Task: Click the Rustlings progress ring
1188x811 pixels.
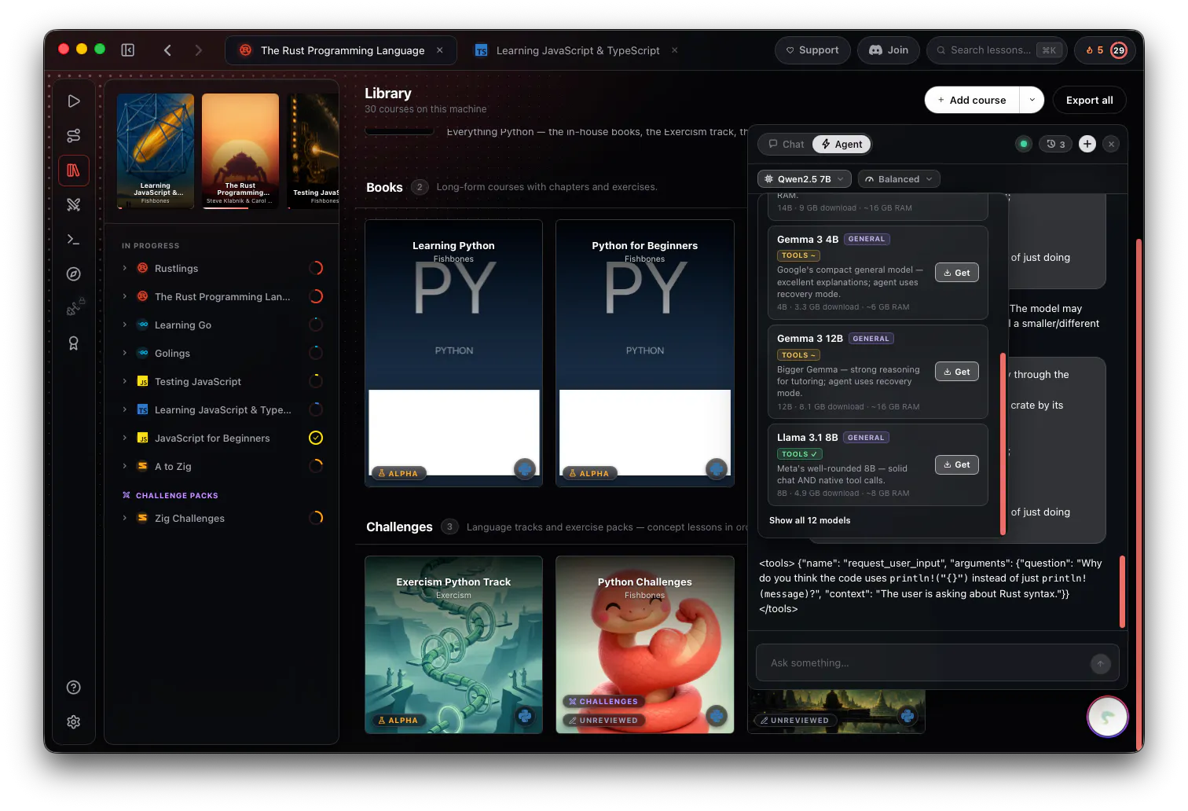Action: pyautogui.click(x=316, y=268)
